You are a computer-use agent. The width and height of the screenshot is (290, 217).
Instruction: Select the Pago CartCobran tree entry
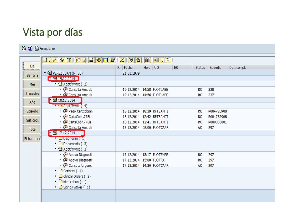tap(80, 111)
